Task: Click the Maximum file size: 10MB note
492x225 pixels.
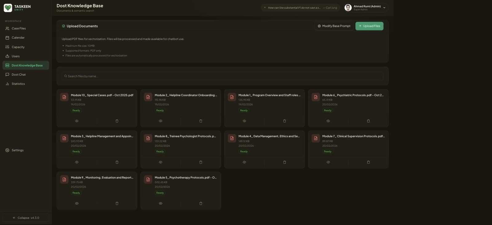Action: click(80, 46)
